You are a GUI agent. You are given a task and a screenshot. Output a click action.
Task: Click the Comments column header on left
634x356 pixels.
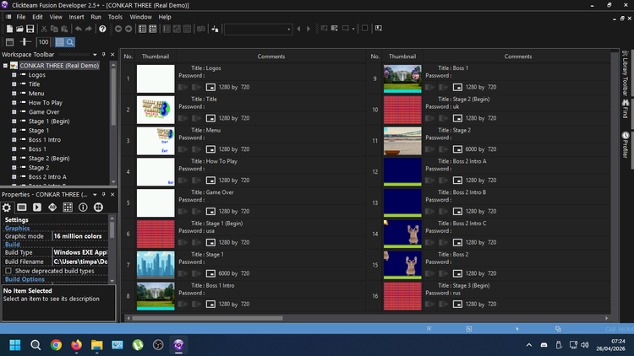[271, 57]
